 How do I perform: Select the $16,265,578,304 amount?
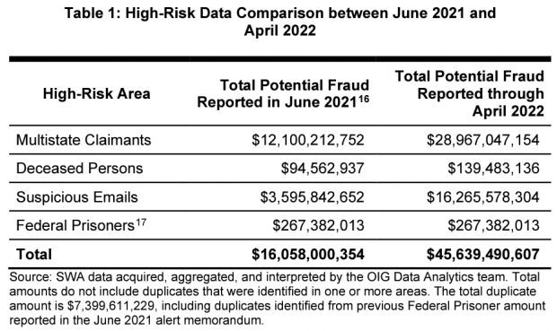point(483,197)
